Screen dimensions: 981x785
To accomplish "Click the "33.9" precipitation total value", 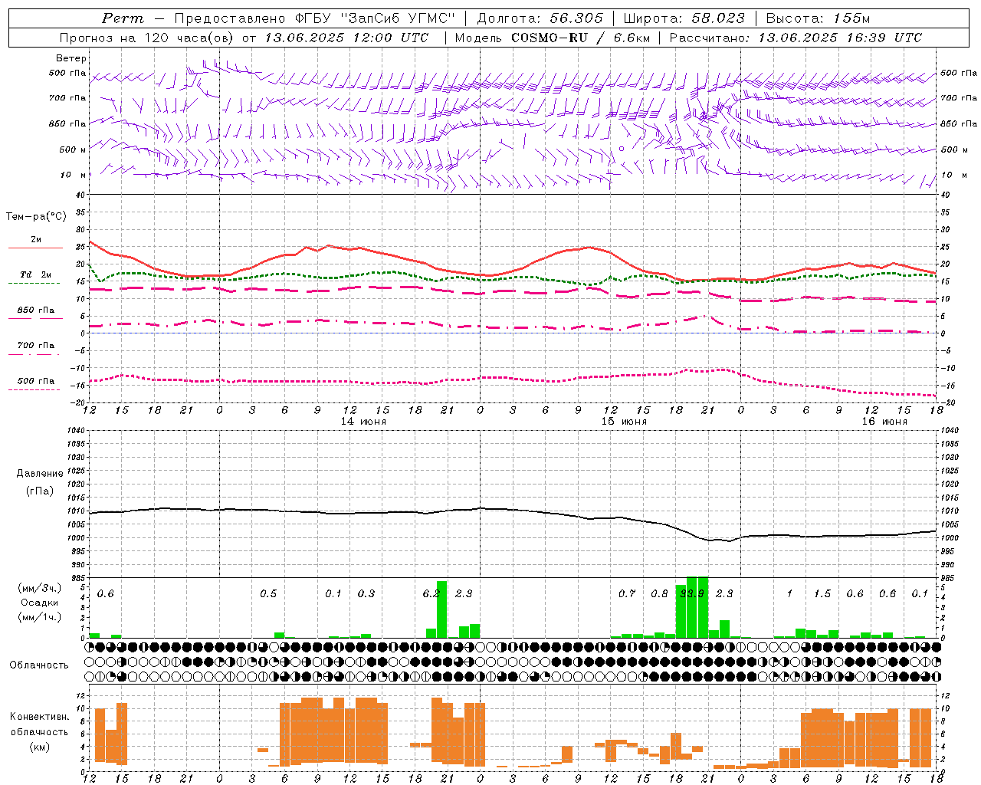I will 692,593.
